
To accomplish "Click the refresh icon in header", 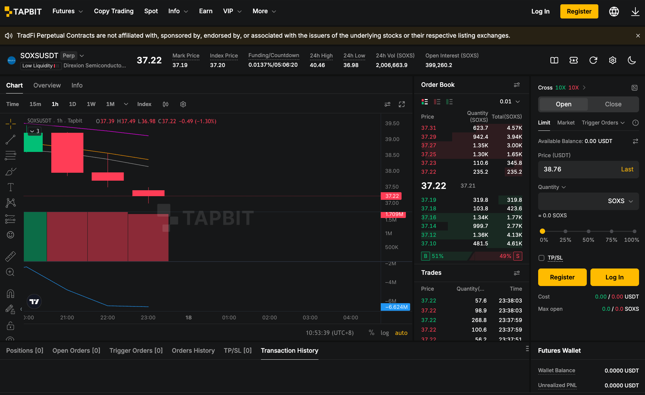I will point(593,60).
